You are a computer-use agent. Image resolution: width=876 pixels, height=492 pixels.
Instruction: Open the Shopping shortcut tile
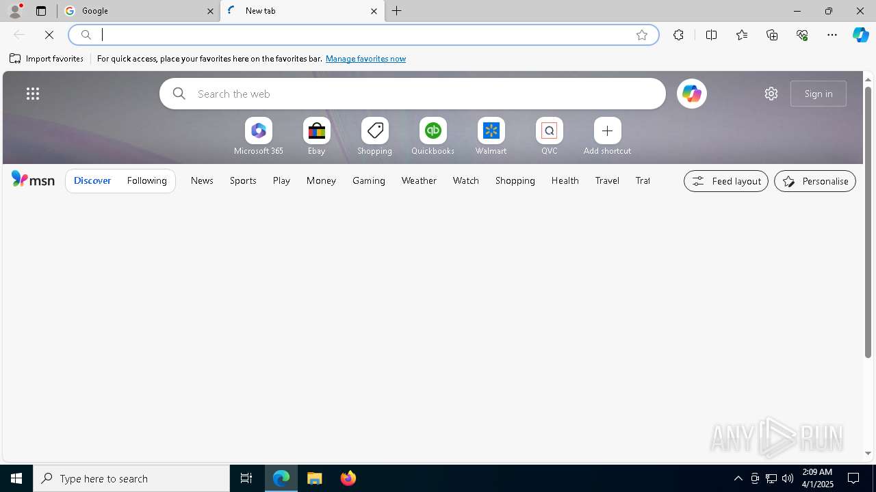[374, 137]
